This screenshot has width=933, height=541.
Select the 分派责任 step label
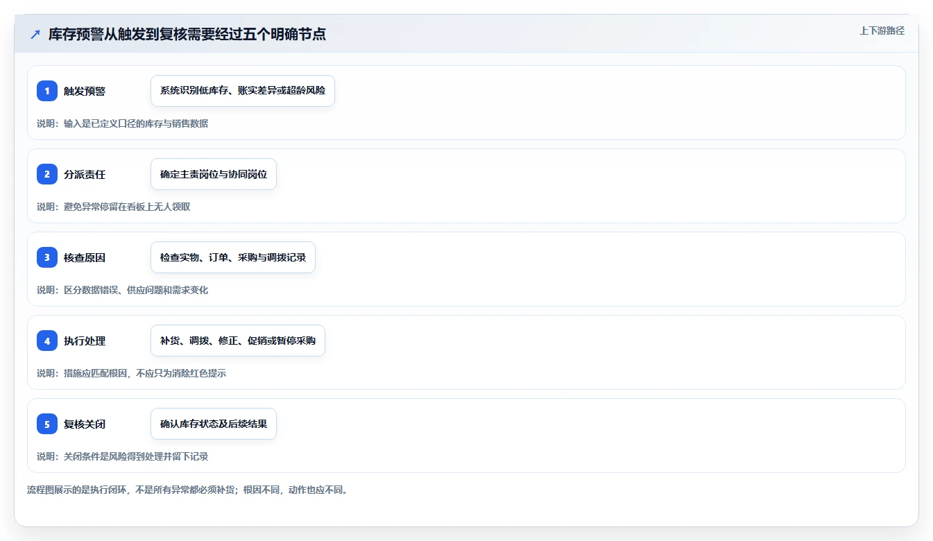[x=85, y=174]
